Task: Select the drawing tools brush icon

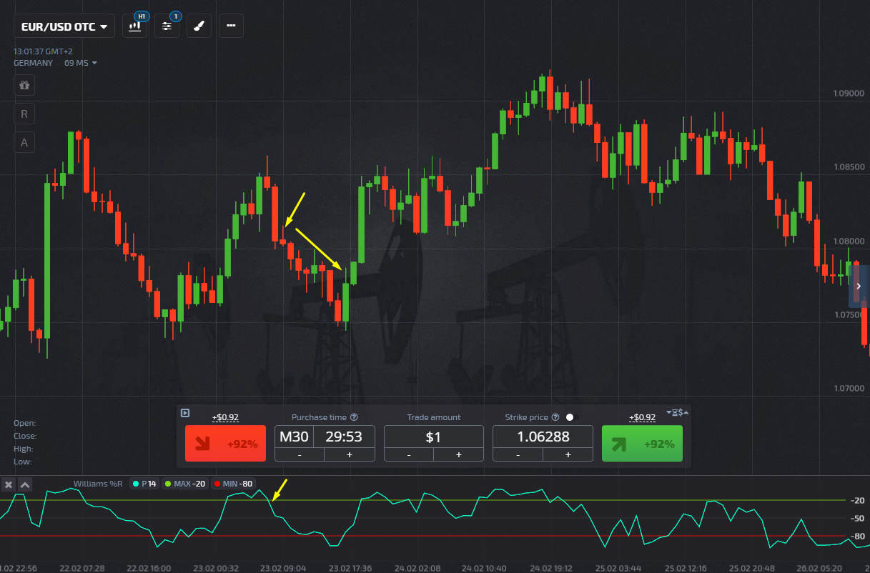Action: tap(199, 26)
